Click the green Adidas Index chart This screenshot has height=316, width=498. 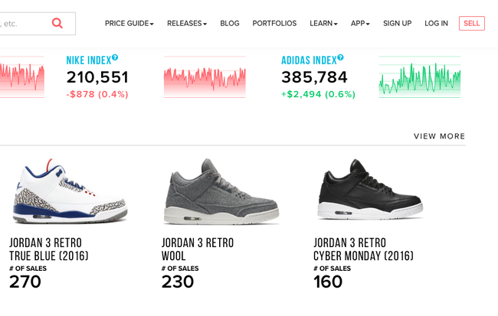[x=420, y=77]
